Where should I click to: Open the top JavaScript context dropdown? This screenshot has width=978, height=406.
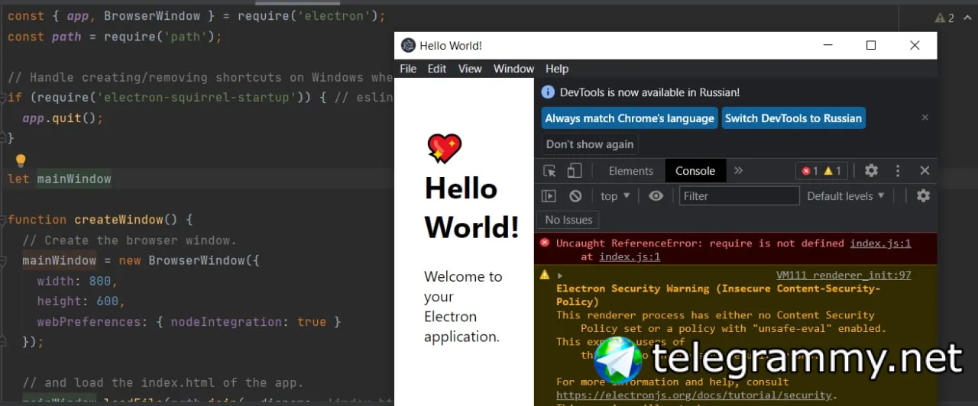pyautogui.click(x=615, y=196)
